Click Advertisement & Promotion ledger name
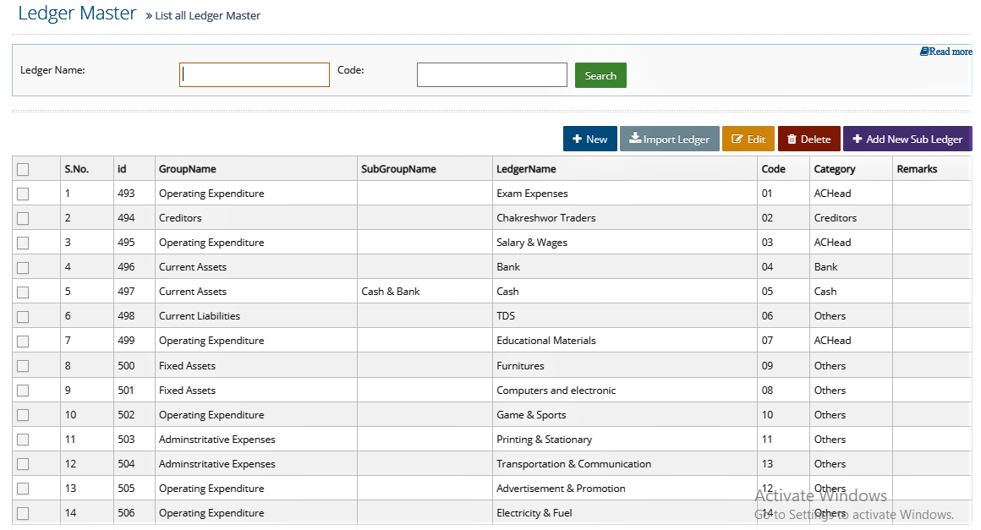This screenshot has height=530, width=981. tap(562, 488)
